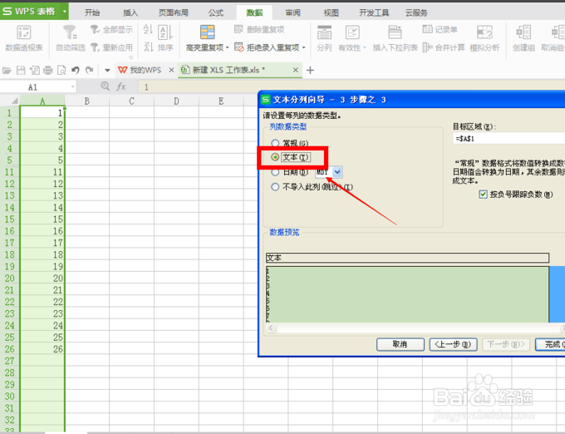Undo the last action
The height and width of the screenshot is (434, 565).
76,71
